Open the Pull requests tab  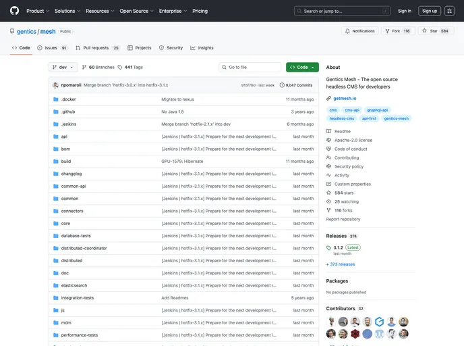97,48
